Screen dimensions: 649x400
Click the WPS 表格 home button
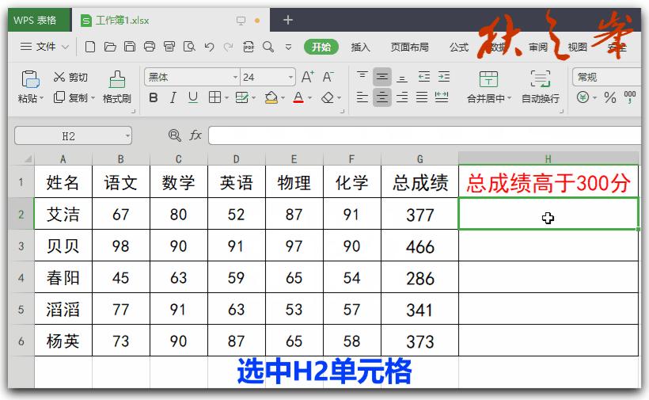pos(40,20)
